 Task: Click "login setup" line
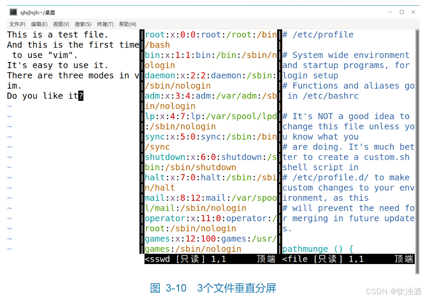coord(310,76)
